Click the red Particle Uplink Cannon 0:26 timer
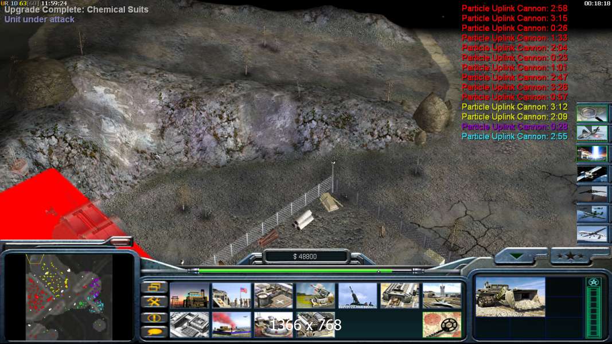The width and height of the screenshot is (612, 344). (514, 28)
